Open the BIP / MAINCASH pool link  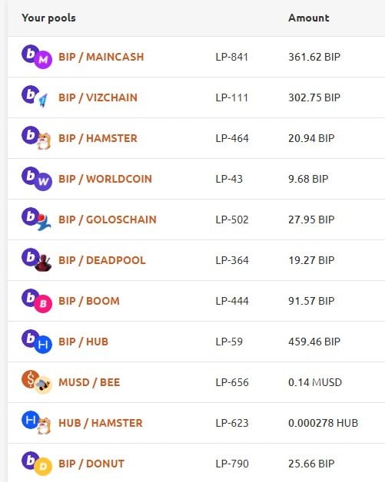click(x=101, y=57)
